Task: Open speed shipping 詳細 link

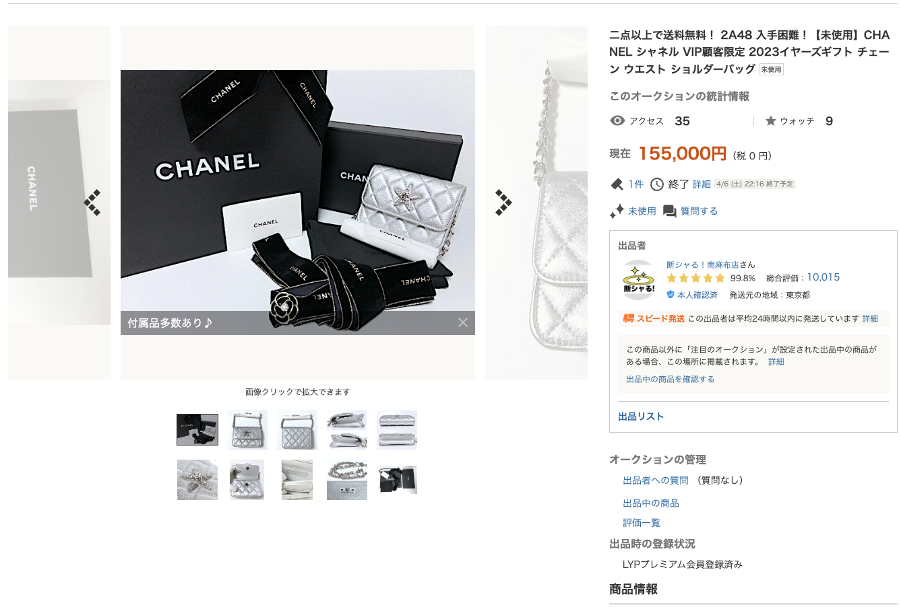Action: pos(870,319)
